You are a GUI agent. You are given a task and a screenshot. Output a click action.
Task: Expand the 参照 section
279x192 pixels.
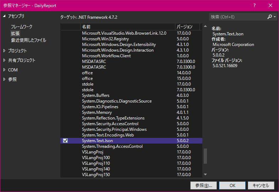[x=4, y=80]
